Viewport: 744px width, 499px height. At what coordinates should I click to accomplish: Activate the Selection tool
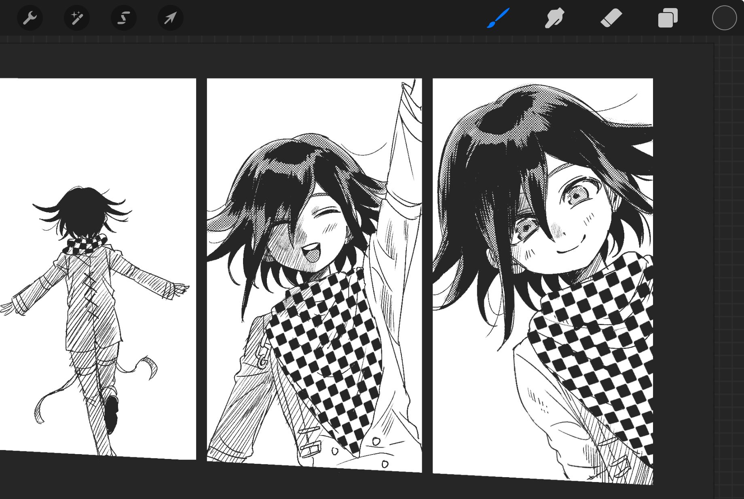click(x=124, y=18)
